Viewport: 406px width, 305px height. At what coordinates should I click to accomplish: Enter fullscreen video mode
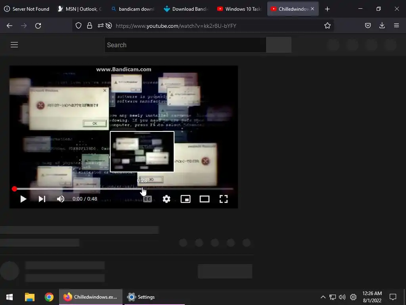[x=224, y=199]
